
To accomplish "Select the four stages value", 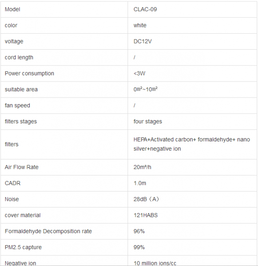I will (x=148, y=121).
